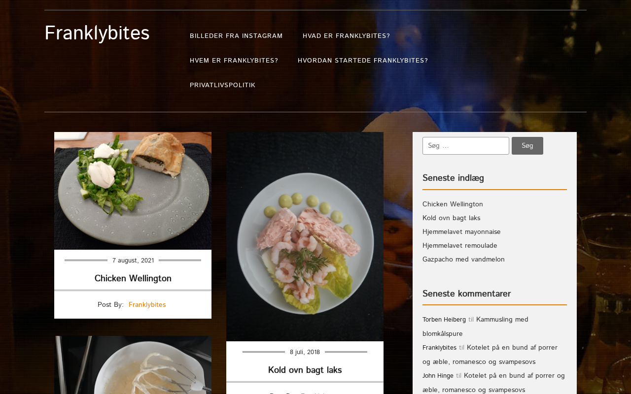Open Billeder fra Instagram menu item

coord(236,36)
